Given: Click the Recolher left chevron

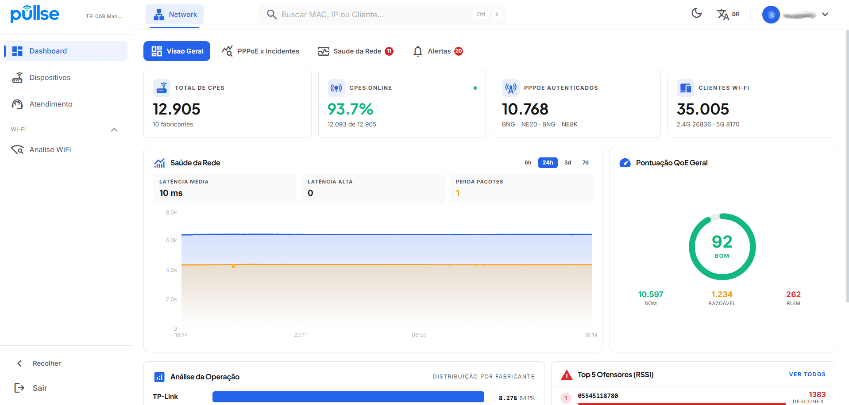Looking at the screenshot, I should 19,363.
